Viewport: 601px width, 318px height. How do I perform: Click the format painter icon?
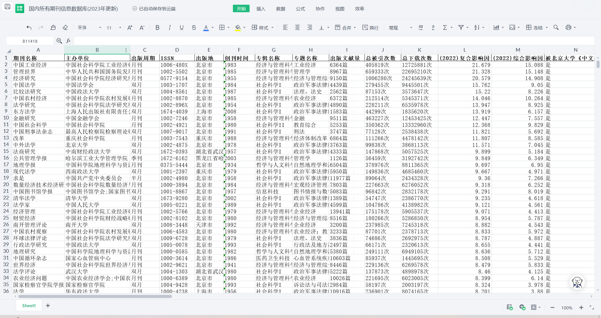point(53,27)
